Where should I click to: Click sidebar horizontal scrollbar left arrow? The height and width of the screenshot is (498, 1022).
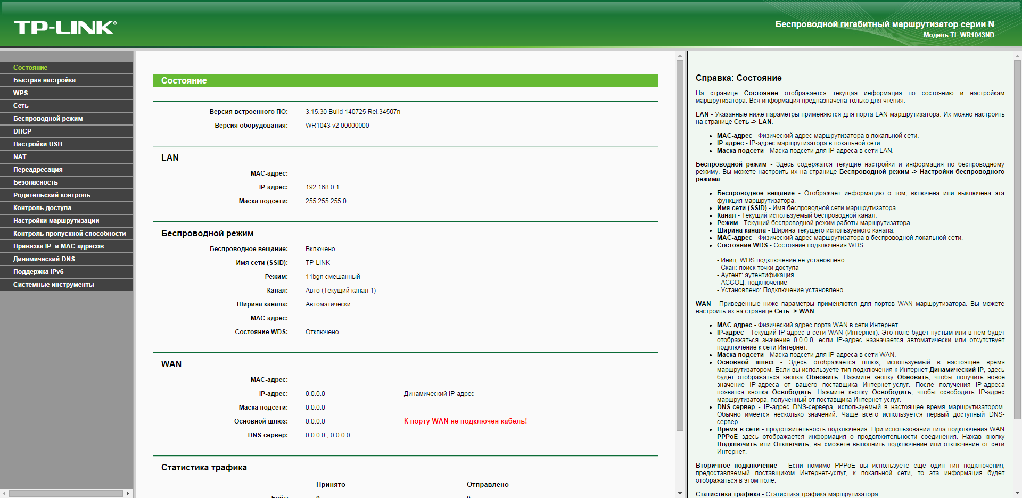(x=4, y=493)
